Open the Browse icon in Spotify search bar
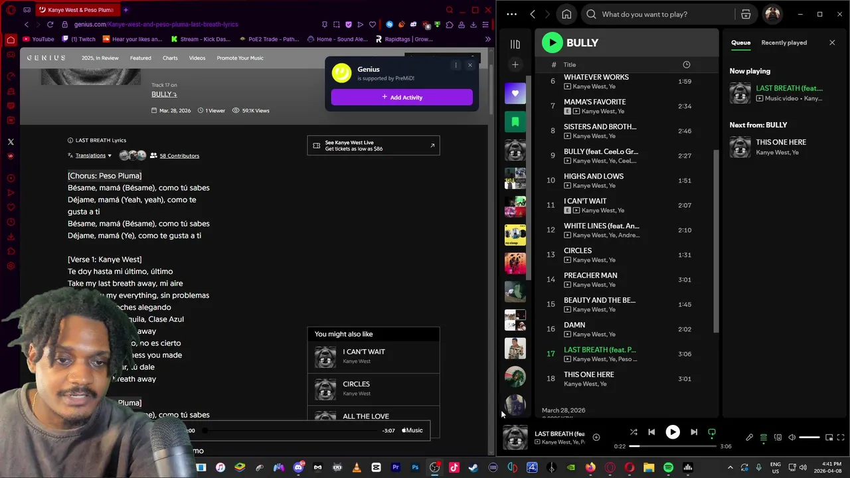Viewport: 850px width, 478px height. [746, 14]
